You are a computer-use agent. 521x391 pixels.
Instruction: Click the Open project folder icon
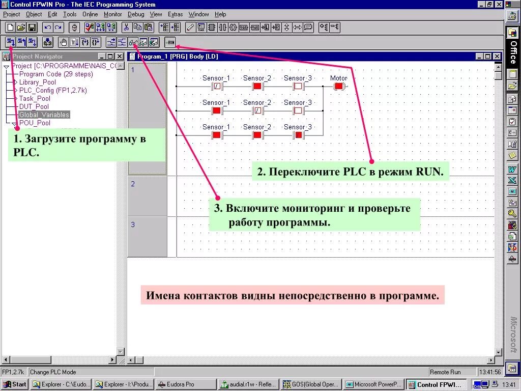point(21,27)
